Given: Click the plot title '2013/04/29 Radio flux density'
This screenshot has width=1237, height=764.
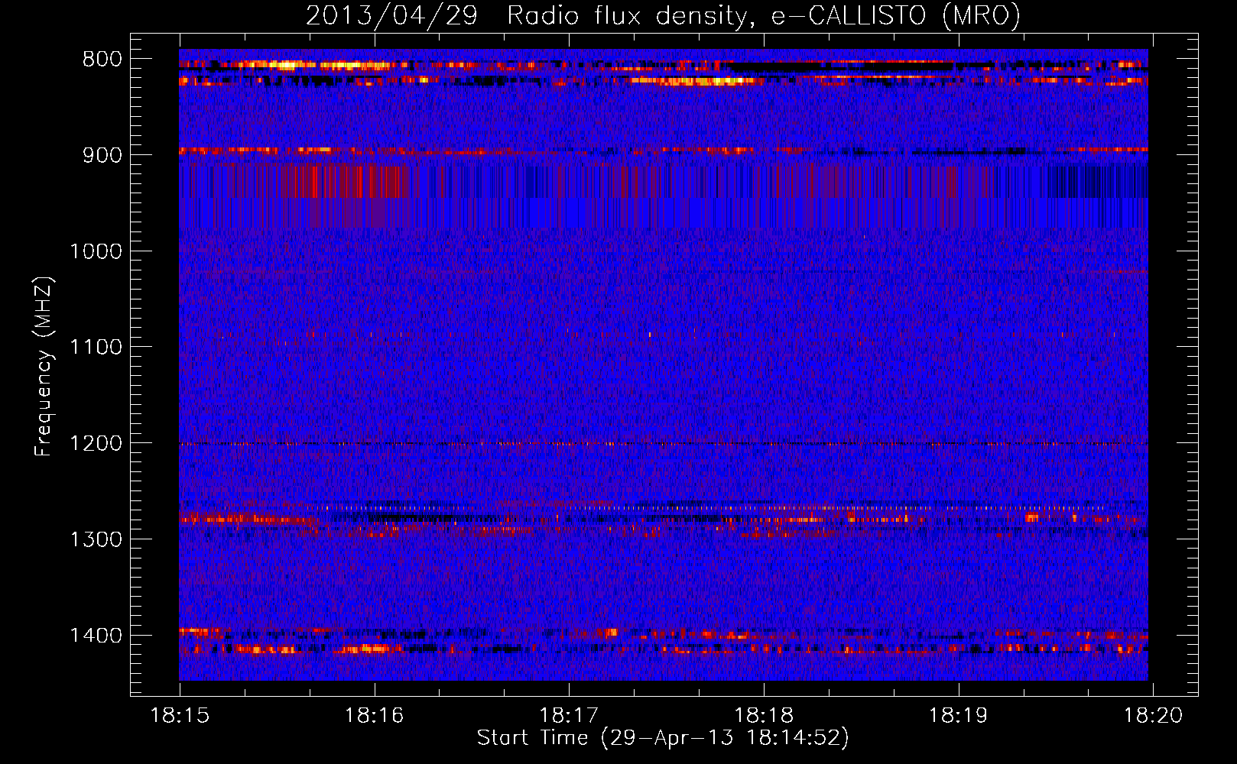Looking at the screenshot, I should coord(525,15).
